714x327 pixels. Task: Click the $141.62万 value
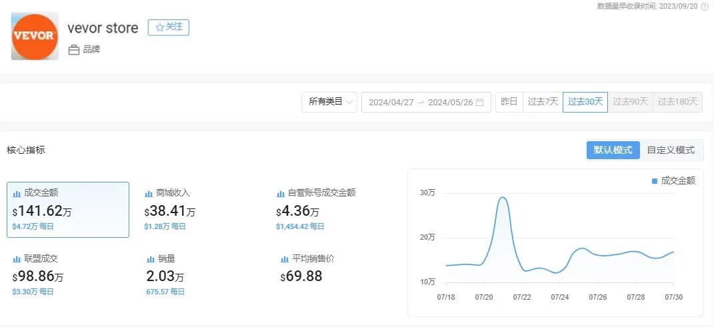point(42,211)
